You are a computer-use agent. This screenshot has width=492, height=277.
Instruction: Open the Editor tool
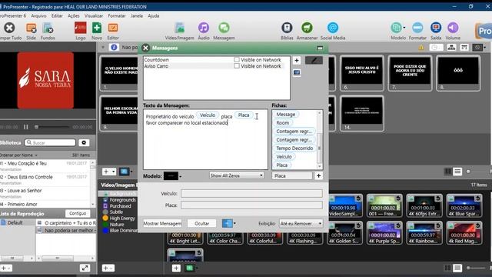pos(113,28)
